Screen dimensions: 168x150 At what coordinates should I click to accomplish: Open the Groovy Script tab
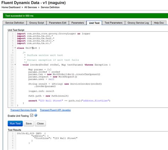pos(37,23)
